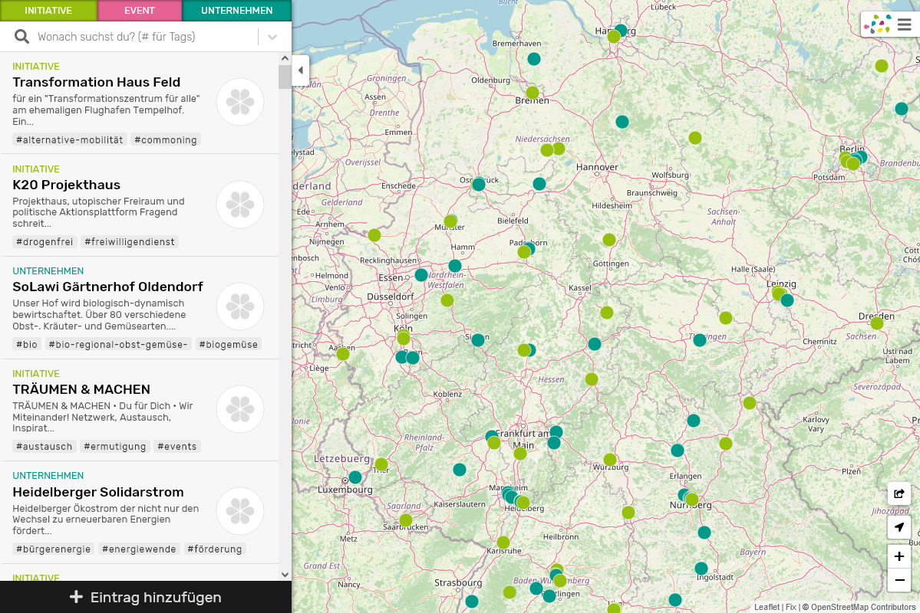Image resolution: width=920 pixels, height=613 pixels.
Task: Toggle the UNTERNEHMEN category filter
Action: point(237,11)
